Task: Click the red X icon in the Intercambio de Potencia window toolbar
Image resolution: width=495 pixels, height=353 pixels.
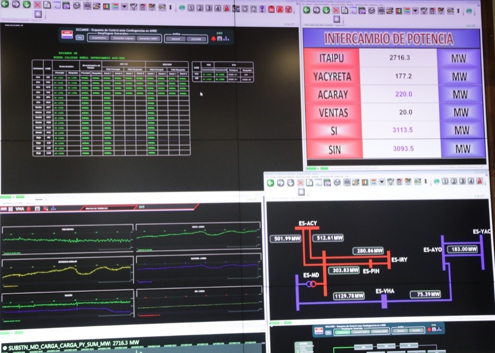Action: [336, 11]
